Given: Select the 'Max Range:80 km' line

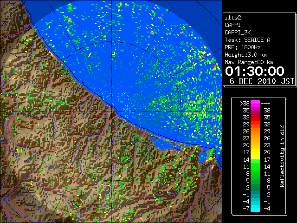Looking at the screenshot, I should [249, 62].
